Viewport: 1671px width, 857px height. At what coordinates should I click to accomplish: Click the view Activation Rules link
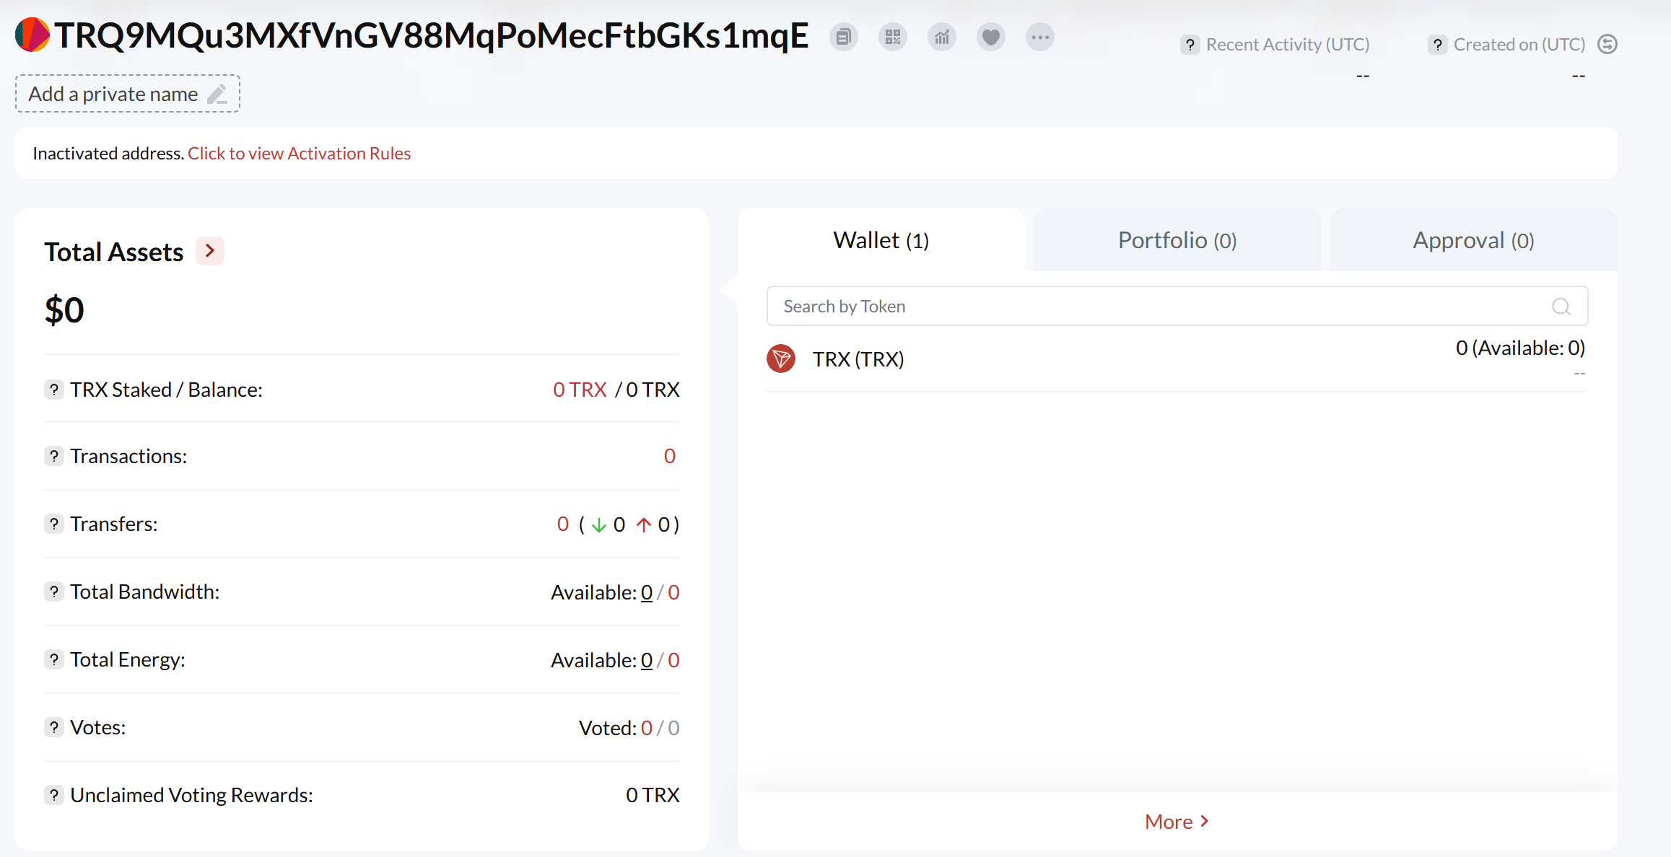299,154
